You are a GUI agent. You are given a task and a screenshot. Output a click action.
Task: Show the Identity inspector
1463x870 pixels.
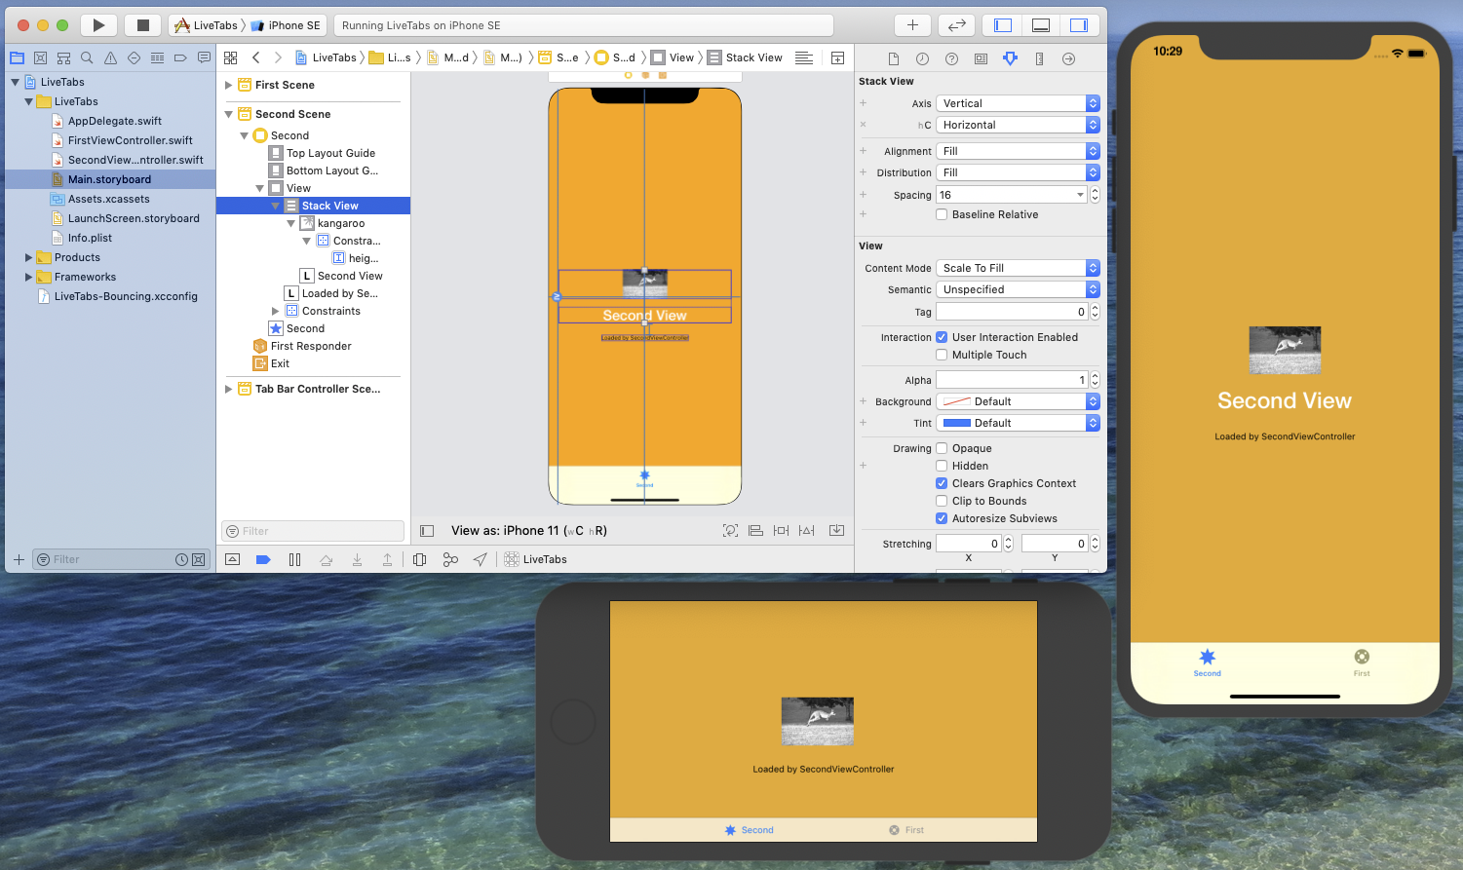[981, 58]
